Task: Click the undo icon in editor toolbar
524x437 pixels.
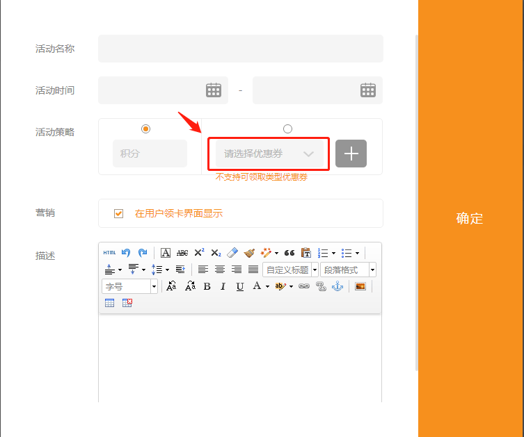Action: pyautogui.click(x=126, y=253)
